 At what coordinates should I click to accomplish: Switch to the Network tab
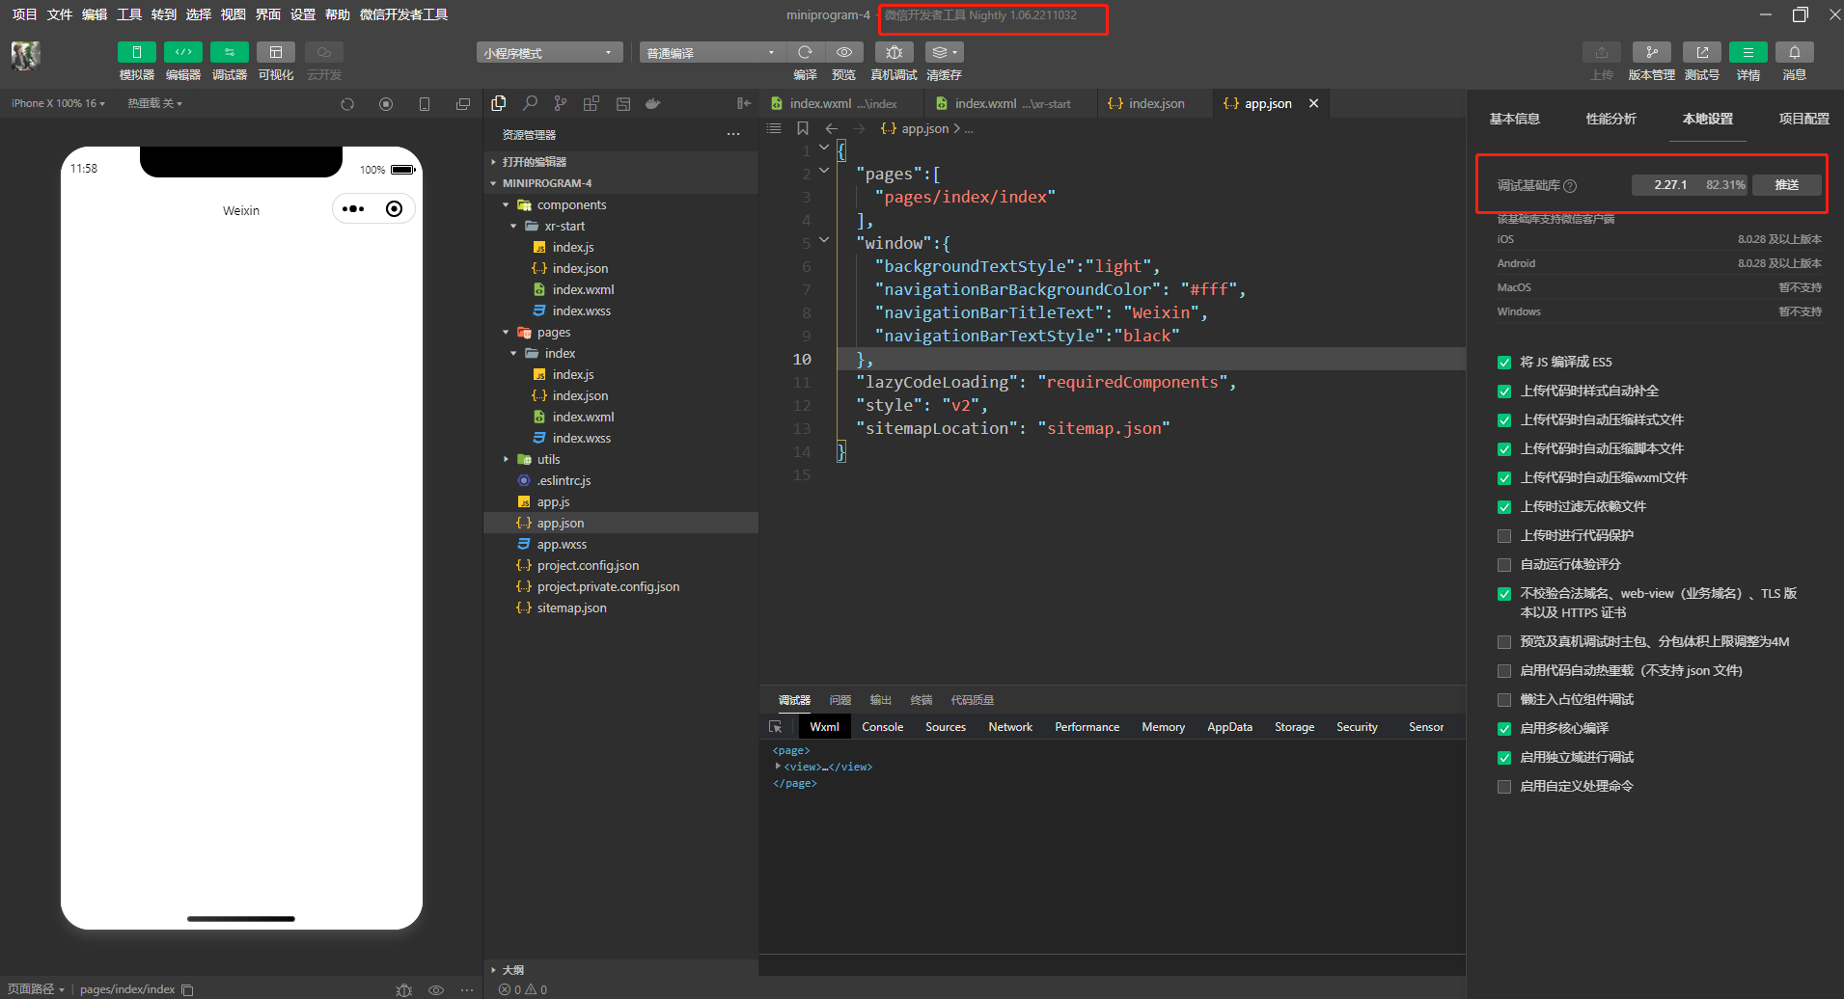[1010, 727]
